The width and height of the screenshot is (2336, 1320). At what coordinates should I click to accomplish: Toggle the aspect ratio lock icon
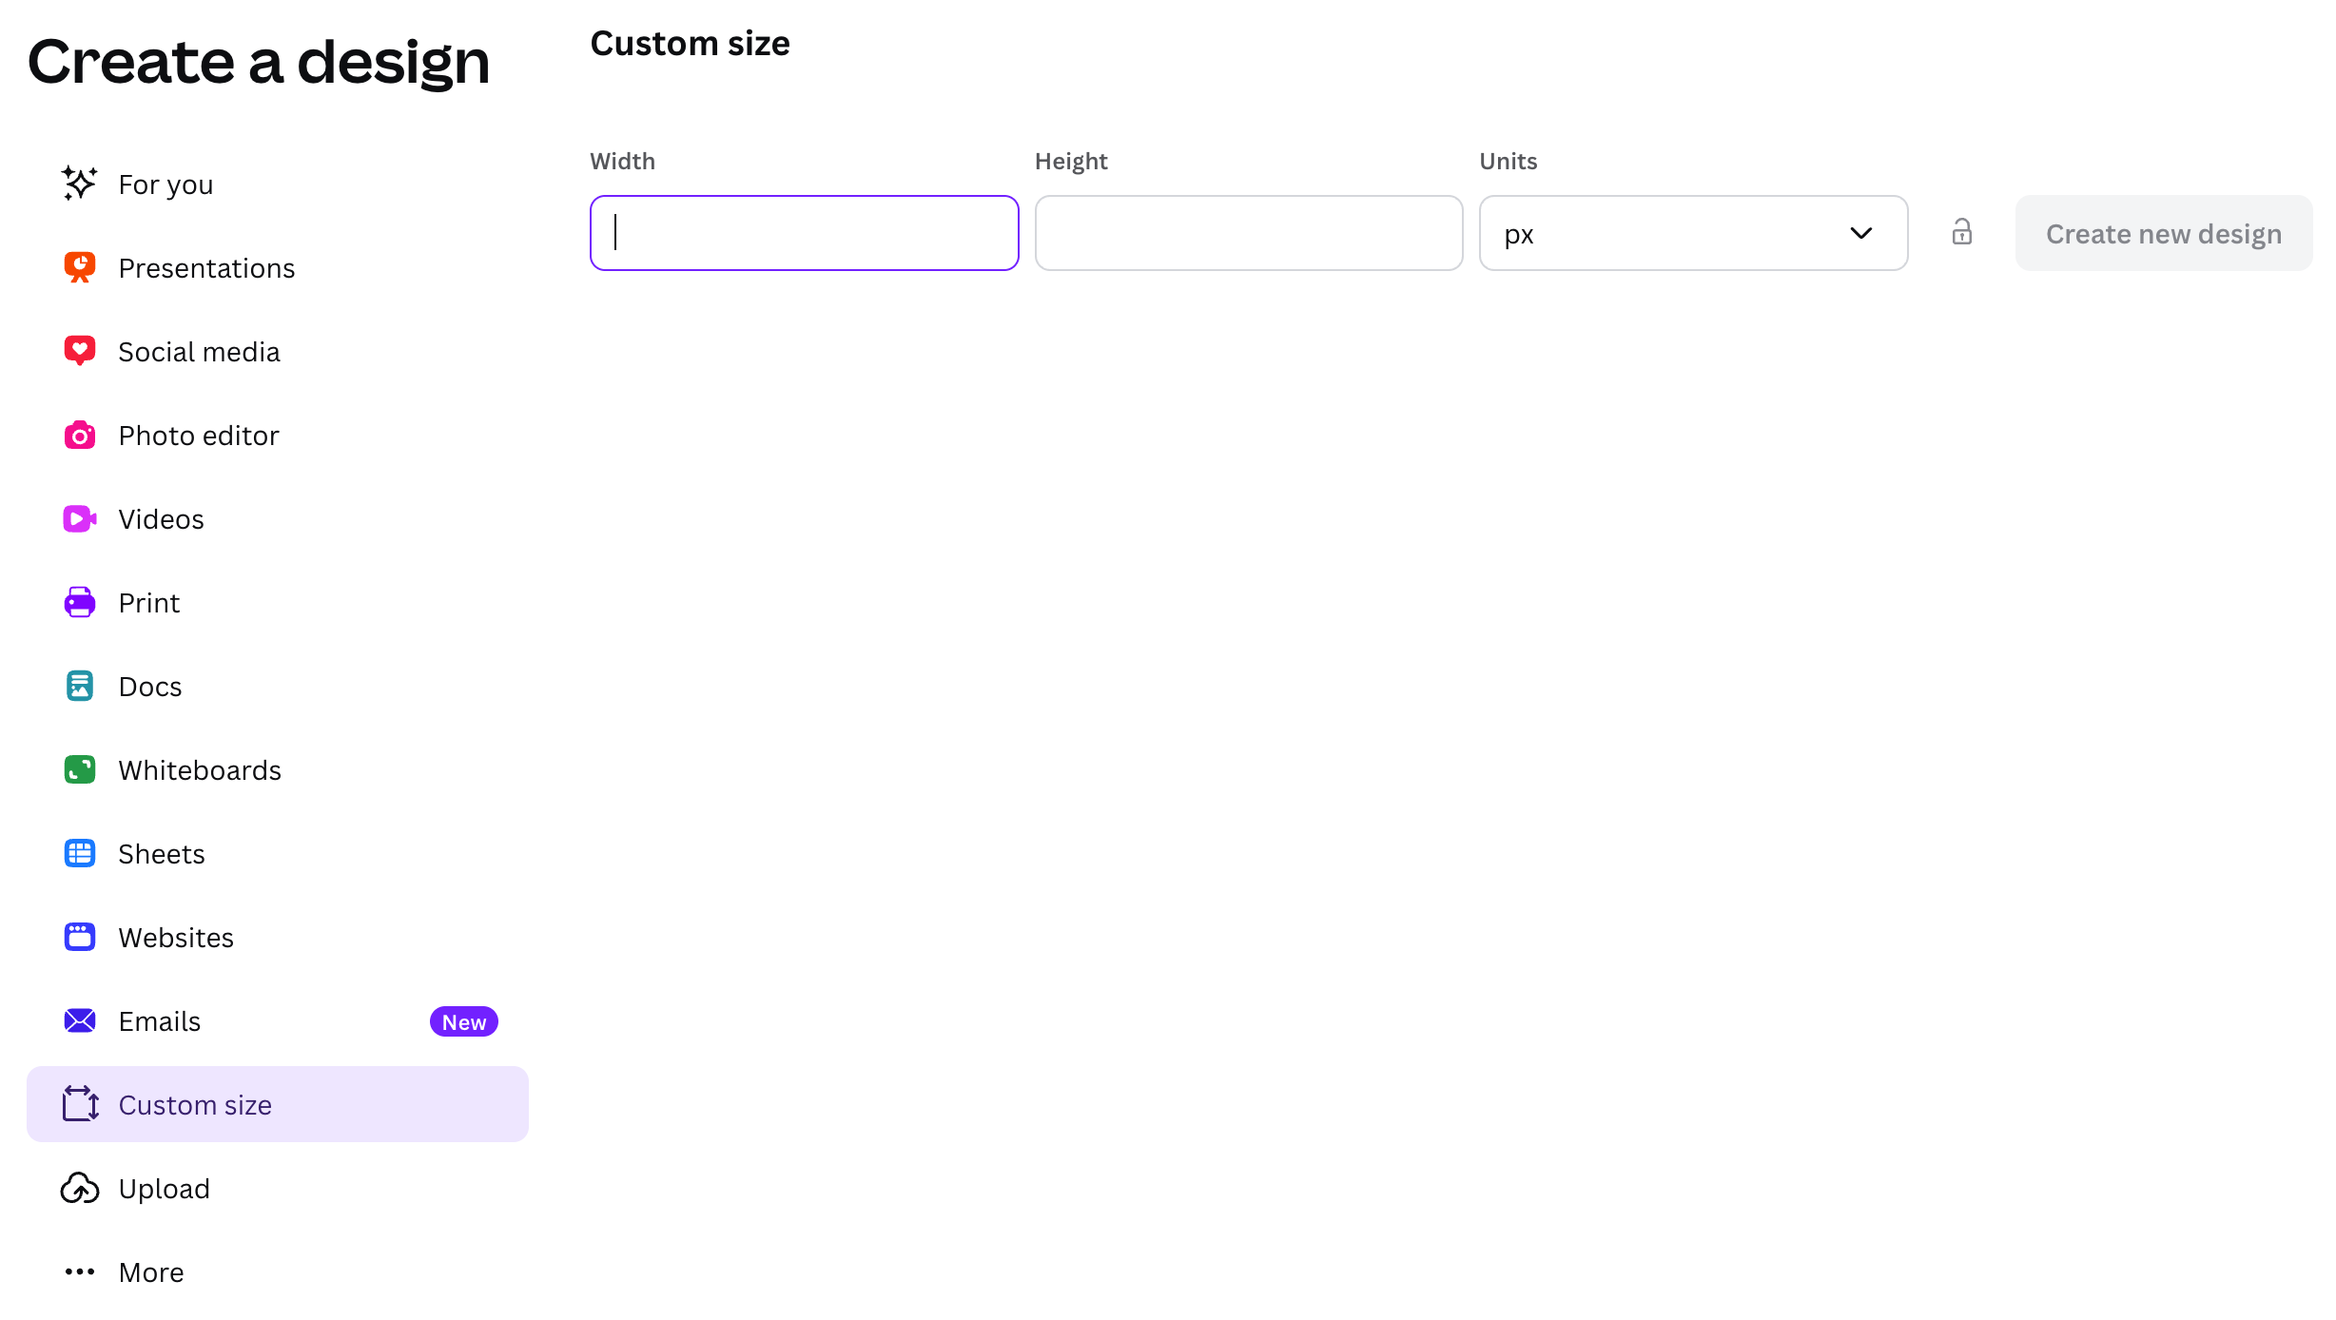1961,233
